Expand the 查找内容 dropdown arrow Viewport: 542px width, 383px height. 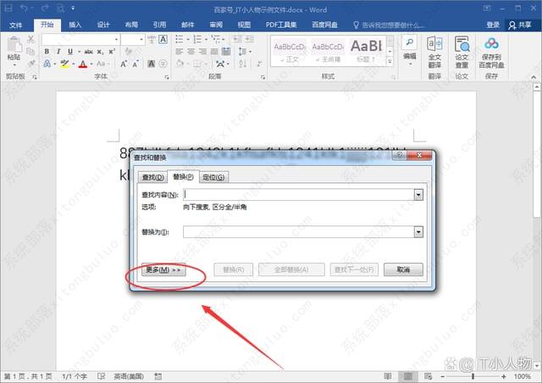coord(418,194)
